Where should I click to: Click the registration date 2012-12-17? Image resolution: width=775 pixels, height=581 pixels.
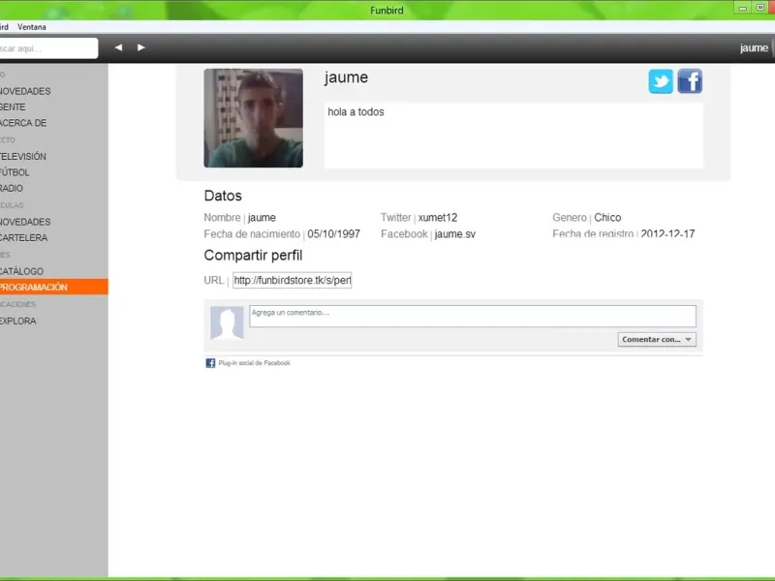tap(667, 233)
